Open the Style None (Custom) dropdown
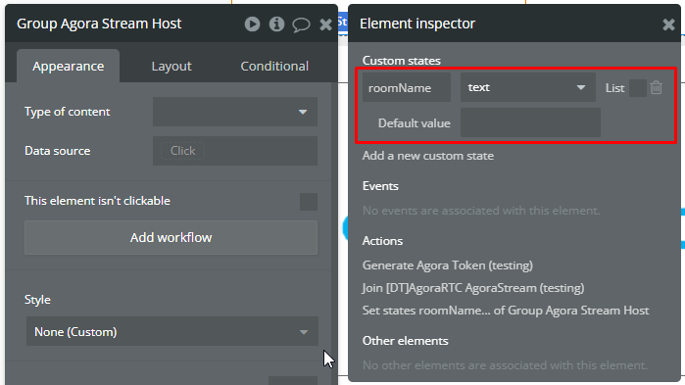Viewport: 685px width, 385px height. (172, 332)
